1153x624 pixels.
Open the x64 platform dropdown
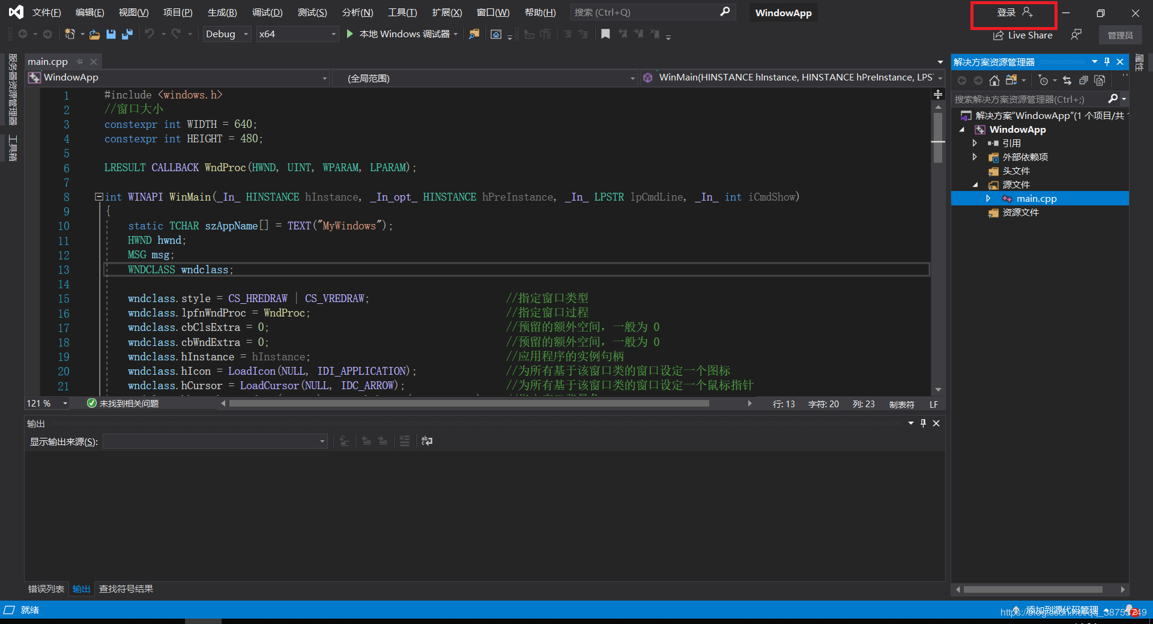(297, 34)
